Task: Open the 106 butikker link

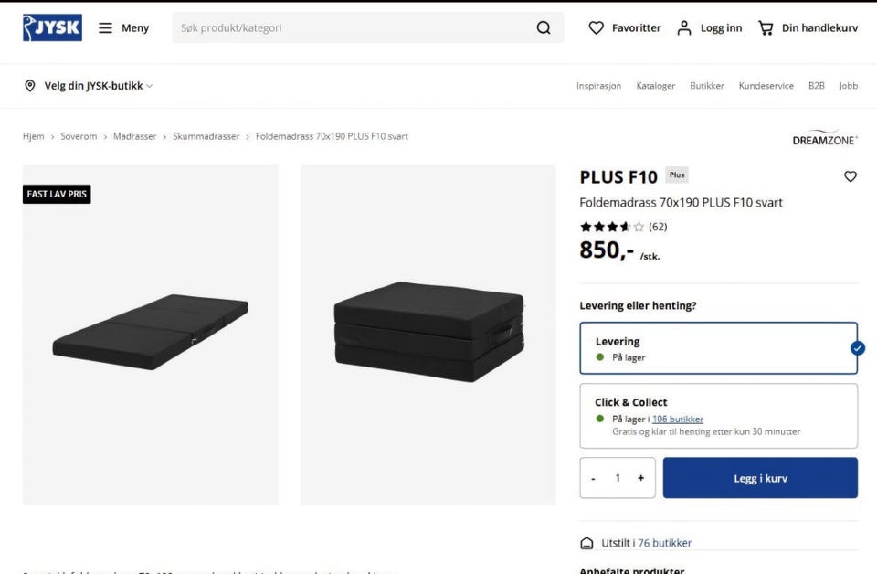Action: click(x=678, y=419)
